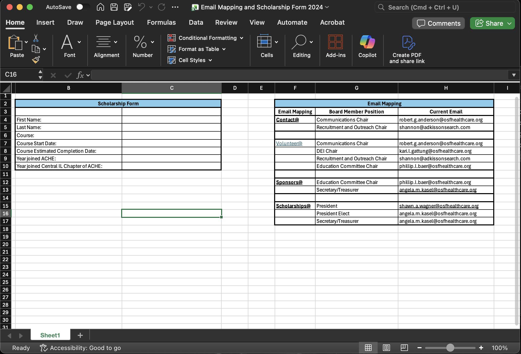This screenshot has height=354, width=521.
Task: Open the Cells group icon
Action: tap(264, 41)
